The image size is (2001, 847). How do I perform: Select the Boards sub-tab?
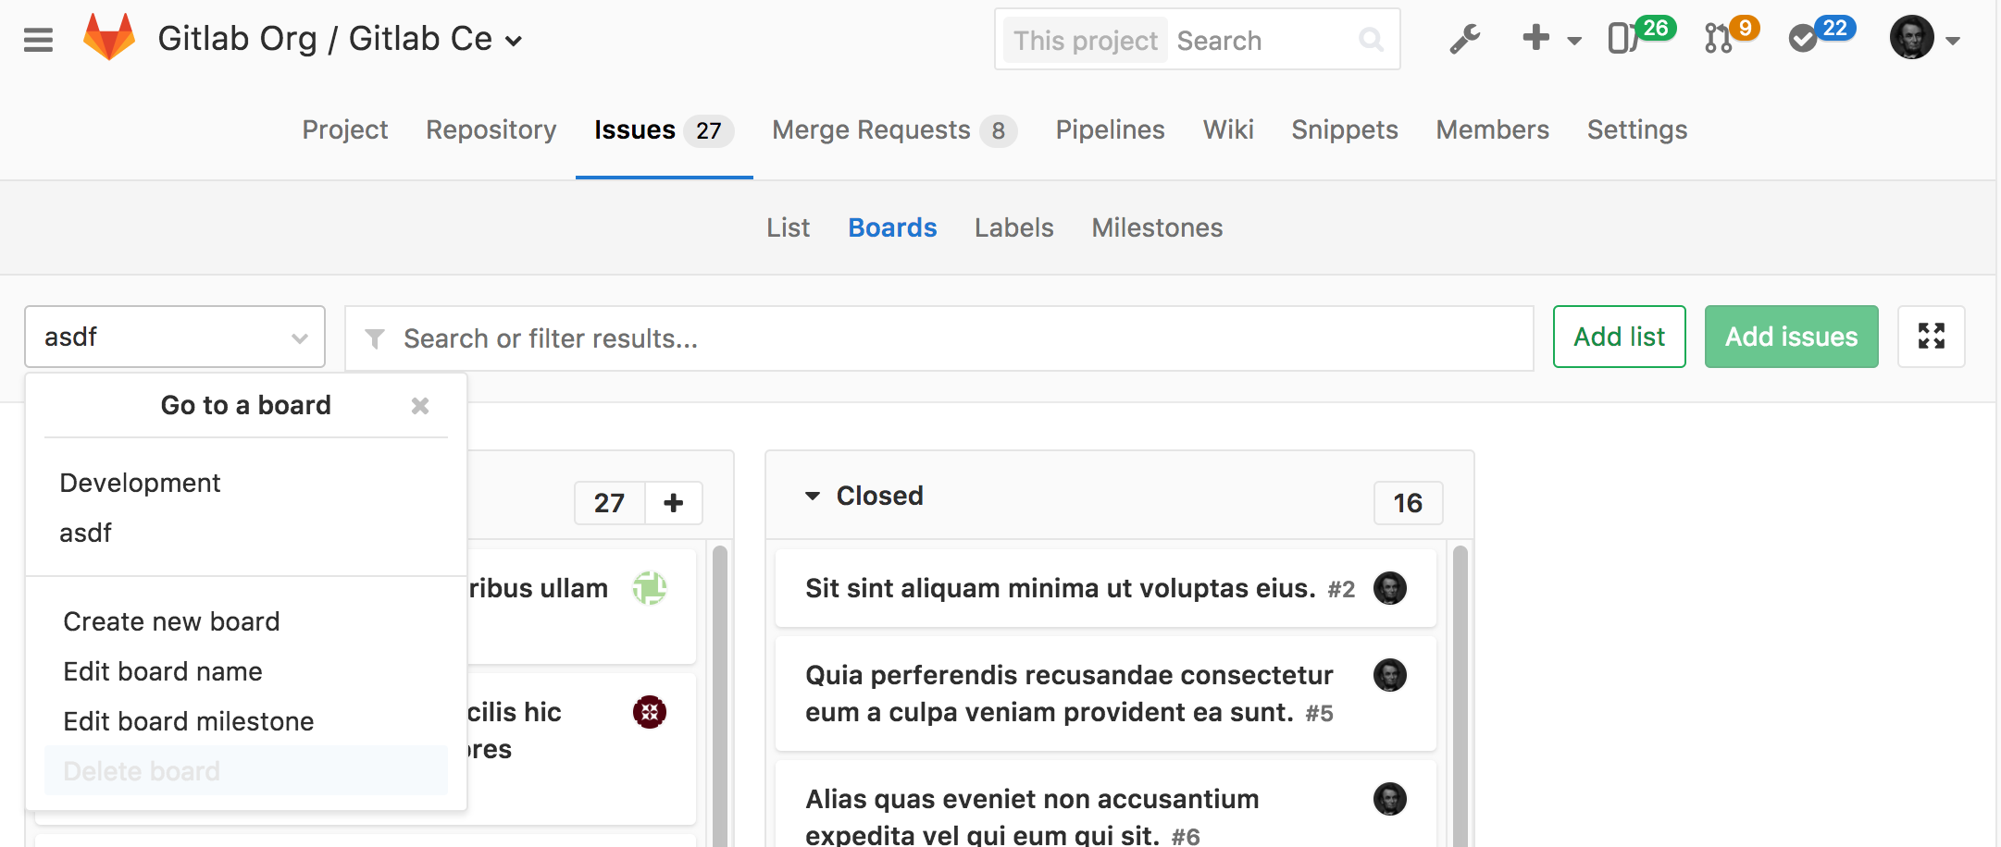click(892, 227)
